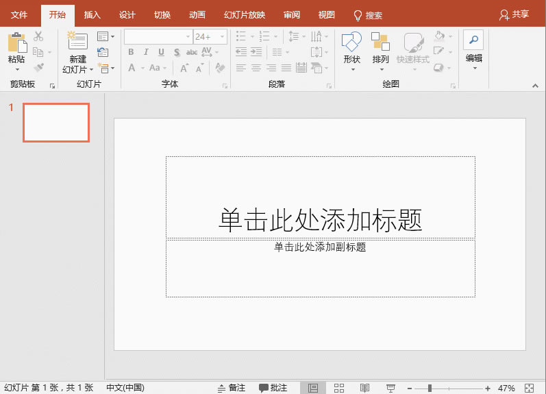The image size is (546, 394).
Task: Decrease font size with the small A
Action: (199, 68)
